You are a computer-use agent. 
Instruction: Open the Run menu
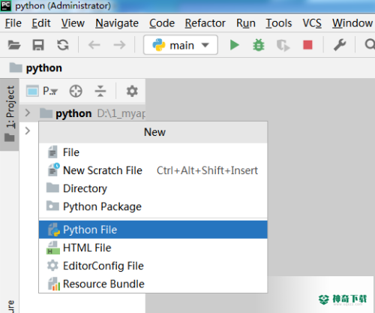point(246,23)
